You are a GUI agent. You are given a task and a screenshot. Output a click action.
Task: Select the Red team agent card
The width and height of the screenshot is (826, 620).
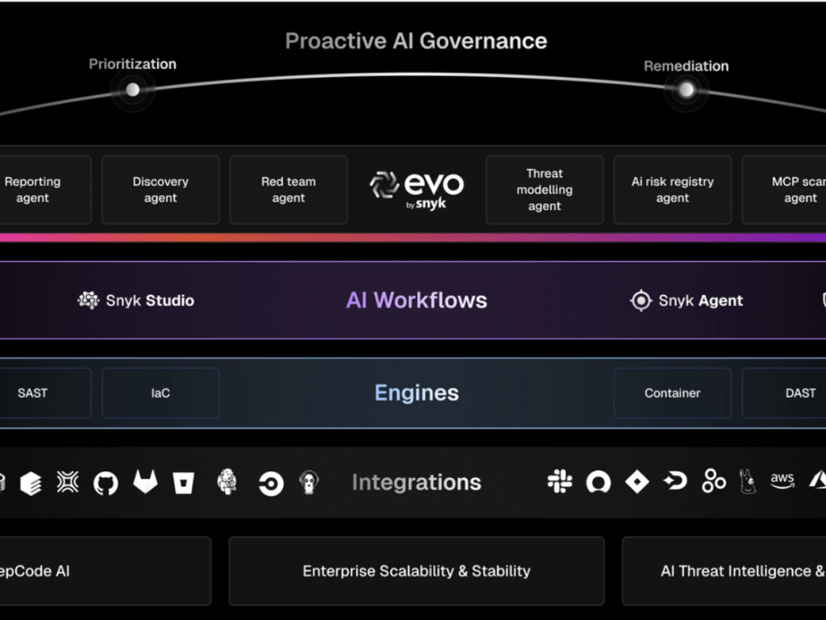click(x=288, y=189)
